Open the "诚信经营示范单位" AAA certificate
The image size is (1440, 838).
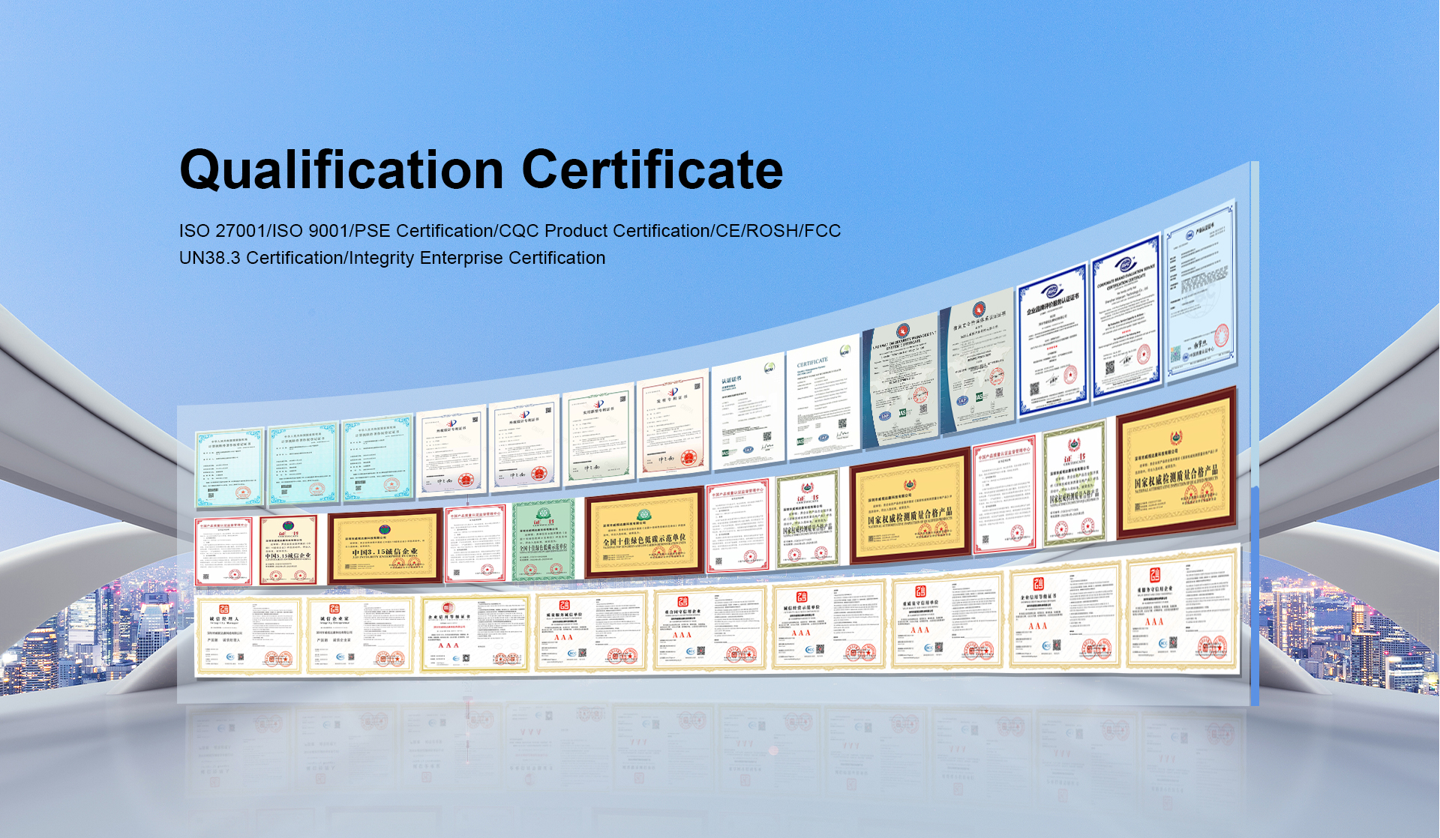[x=829, y=624]
